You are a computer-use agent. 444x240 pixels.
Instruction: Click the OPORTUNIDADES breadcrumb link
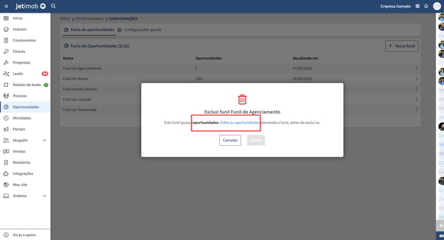click(89, 19)
